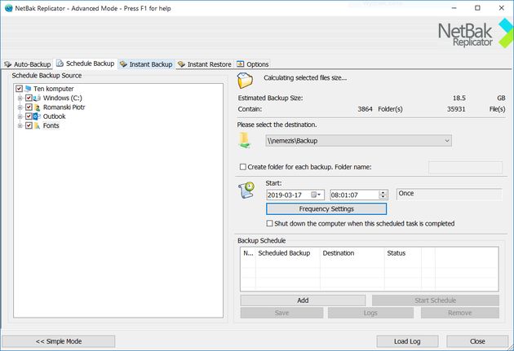
Task: Open the Logs button
Action: click(x=370, y=313)
